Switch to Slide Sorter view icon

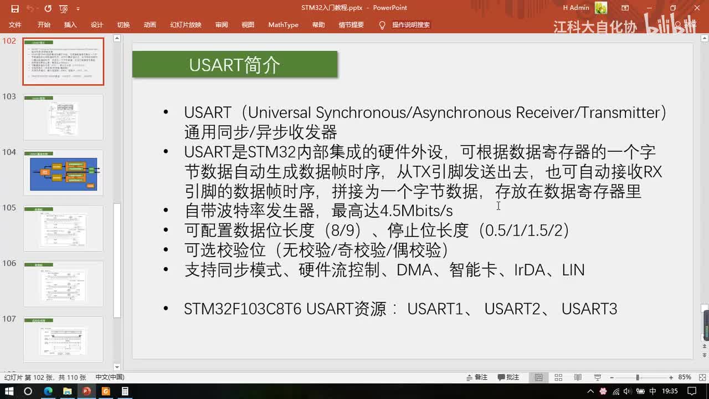pyautogui.click(x=558, y=377)
